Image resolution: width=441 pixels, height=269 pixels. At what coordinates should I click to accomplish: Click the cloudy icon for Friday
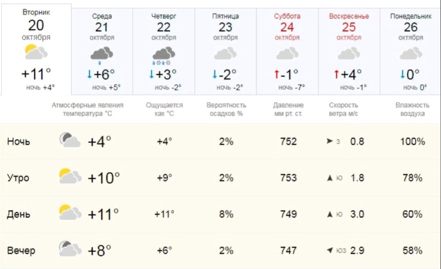225,54
